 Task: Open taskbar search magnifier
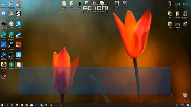pyautogui.click(x=7, y=105)
